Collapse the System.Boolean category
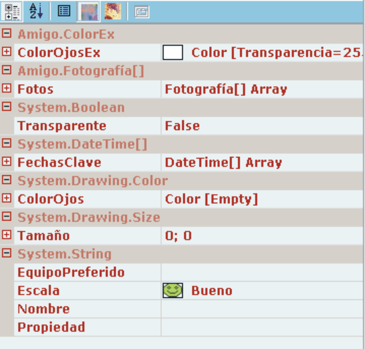 point(7,107)
